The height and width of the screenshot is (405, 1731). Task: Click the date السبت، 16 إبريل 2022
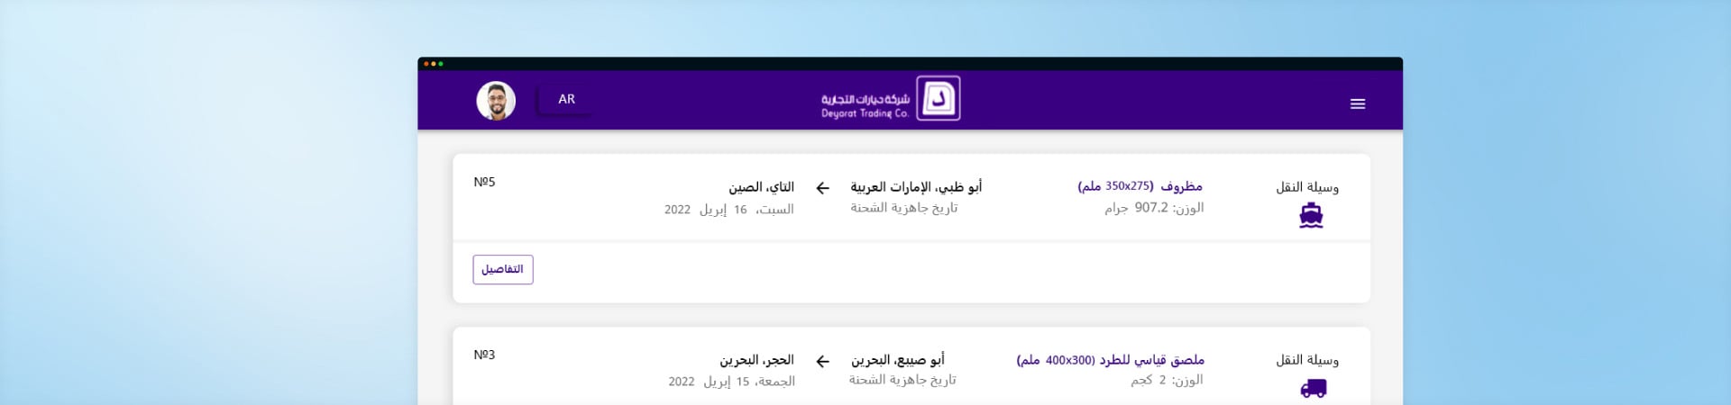click(x=728, y=210)
